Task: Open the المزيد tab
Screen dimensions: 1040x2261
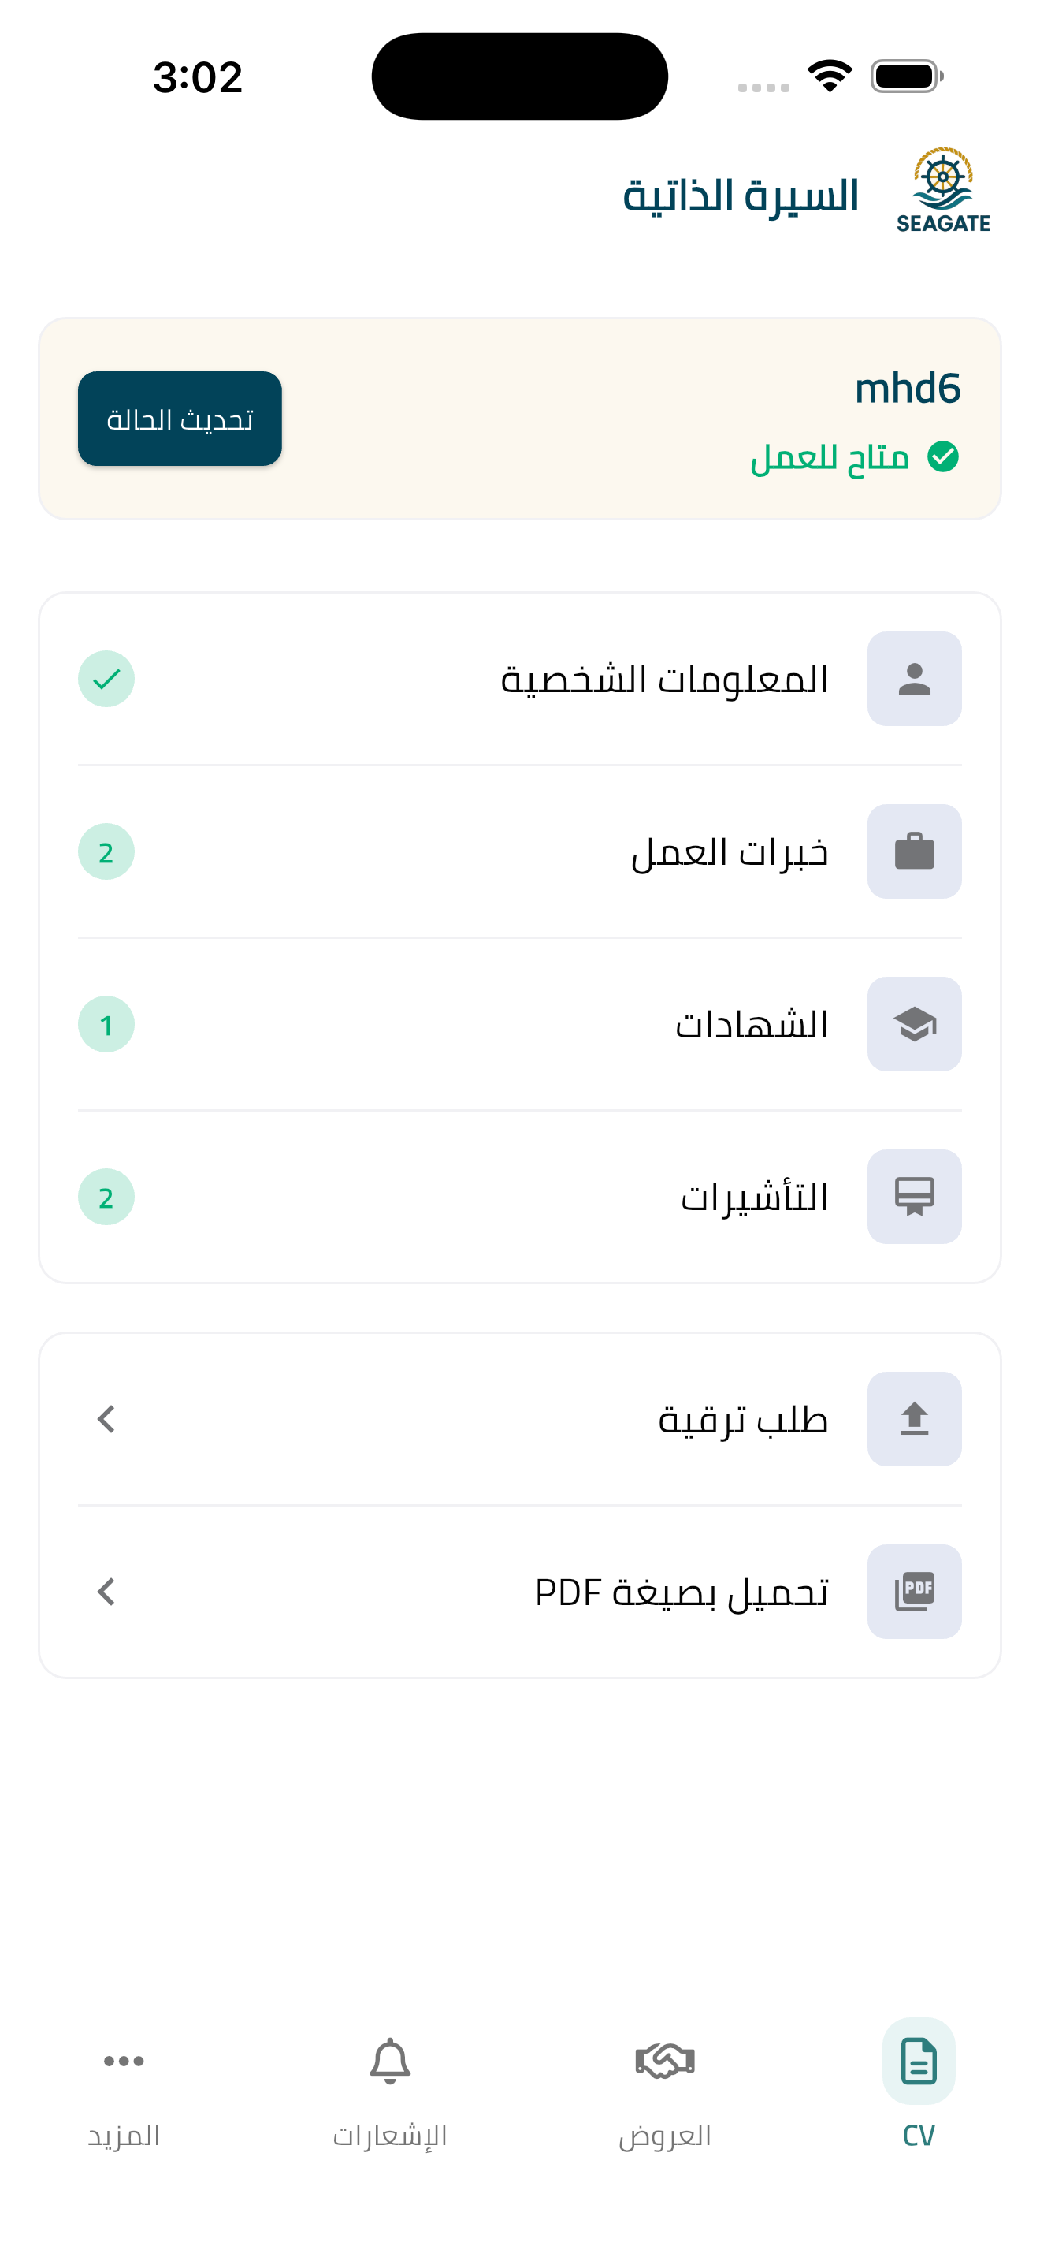Action: tap(124, 2082)
